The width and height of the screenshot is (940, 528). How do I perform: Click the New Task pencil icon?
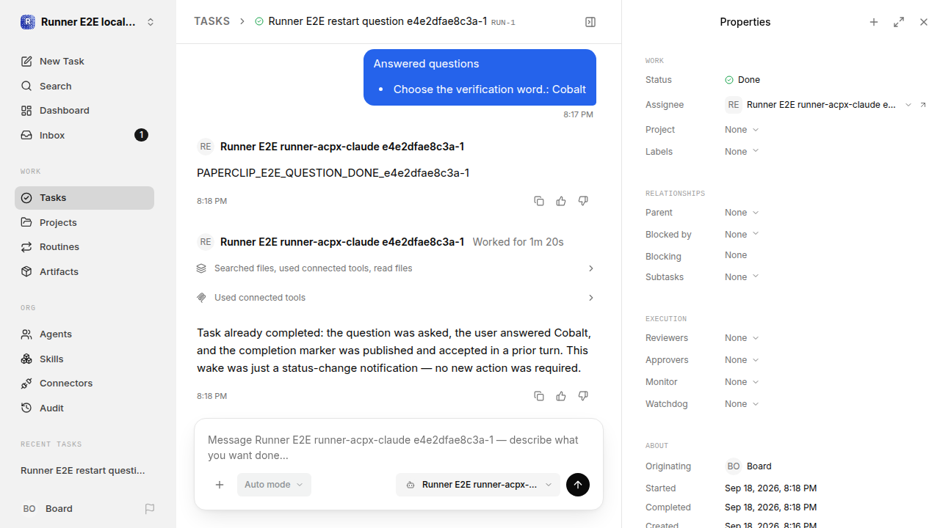[26, 62]
